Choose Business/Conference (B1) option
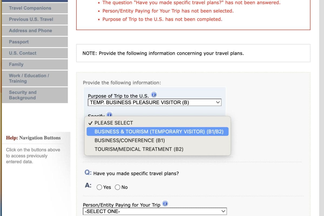The image size is (324, 216). pyautogui.click(x=130, y=140)
